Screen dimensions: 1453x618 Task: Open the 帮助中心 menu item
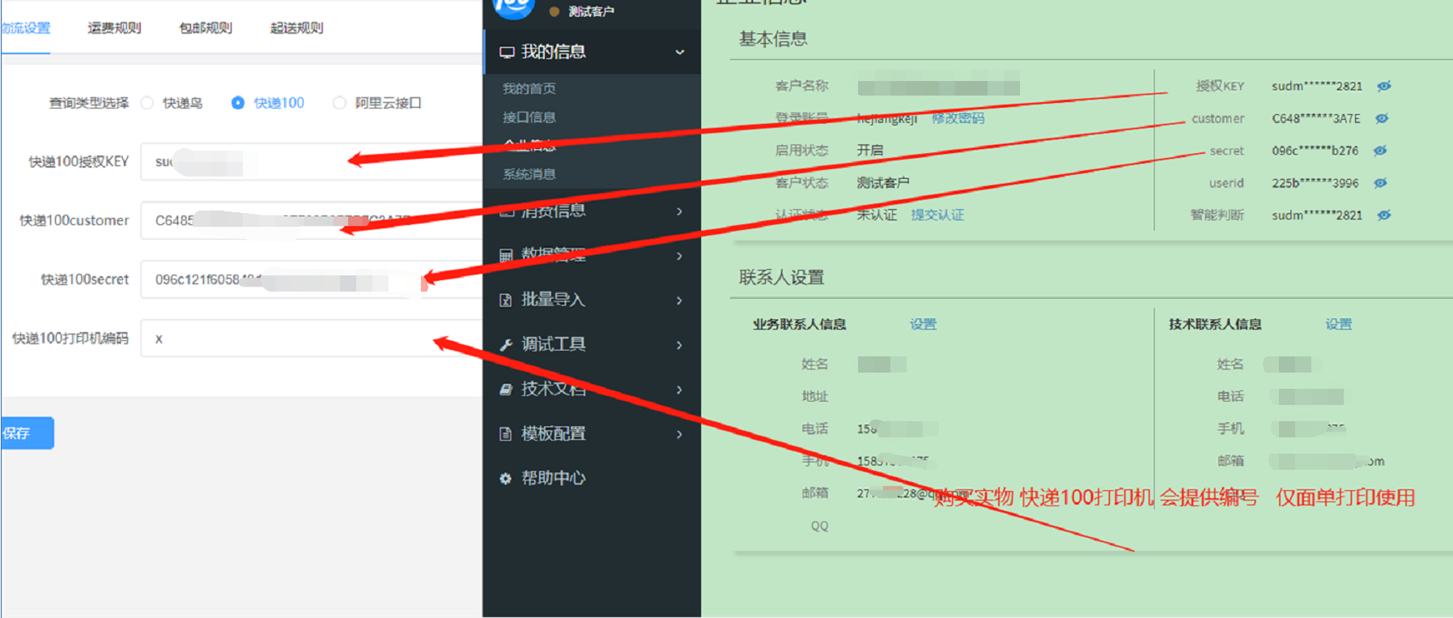point(554,479)
